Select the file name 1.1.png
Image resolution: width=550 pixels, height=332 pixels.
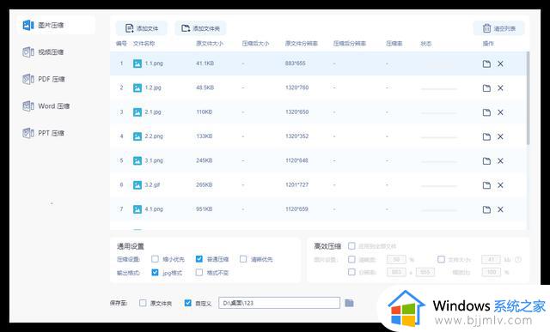pos(154,63)
